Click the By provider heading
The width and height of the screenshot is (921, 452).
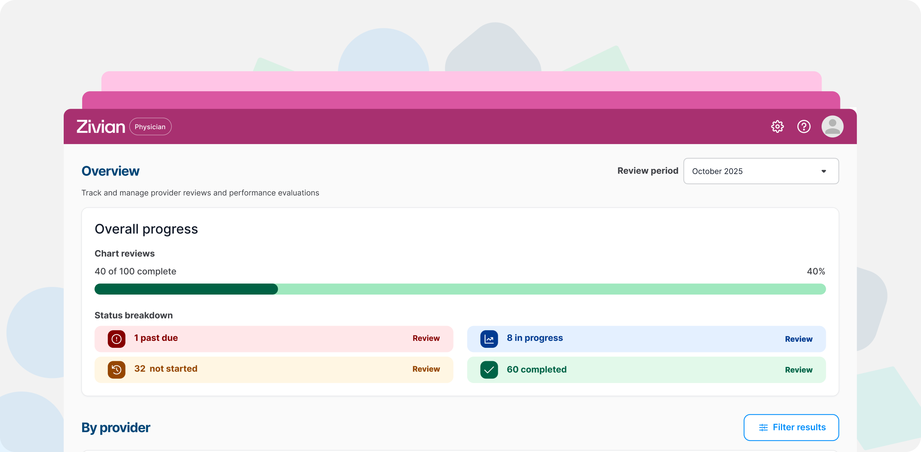coord(116,428)
